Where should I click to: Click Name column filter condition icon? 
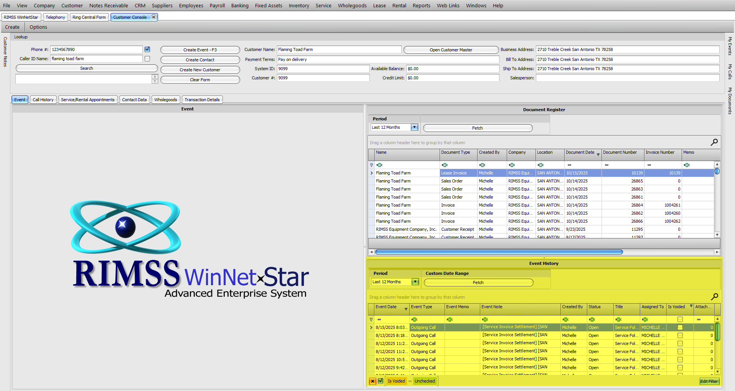click(379, 165)
